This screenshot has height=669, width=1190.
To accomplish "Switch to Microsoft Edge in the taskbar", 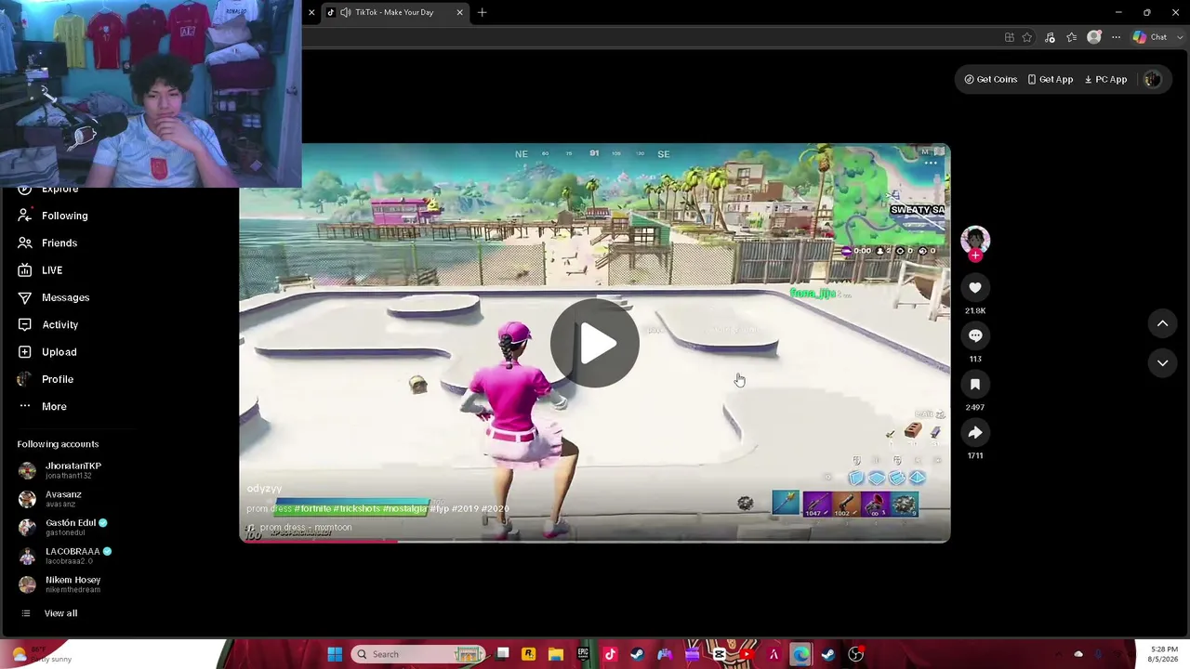I will 800,654.
